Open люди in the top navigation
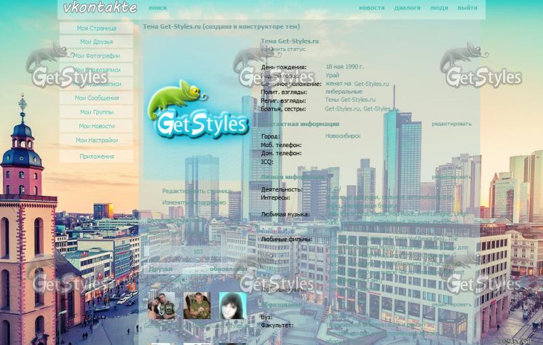This screenshot has width=543, height=345. point(438,7)
